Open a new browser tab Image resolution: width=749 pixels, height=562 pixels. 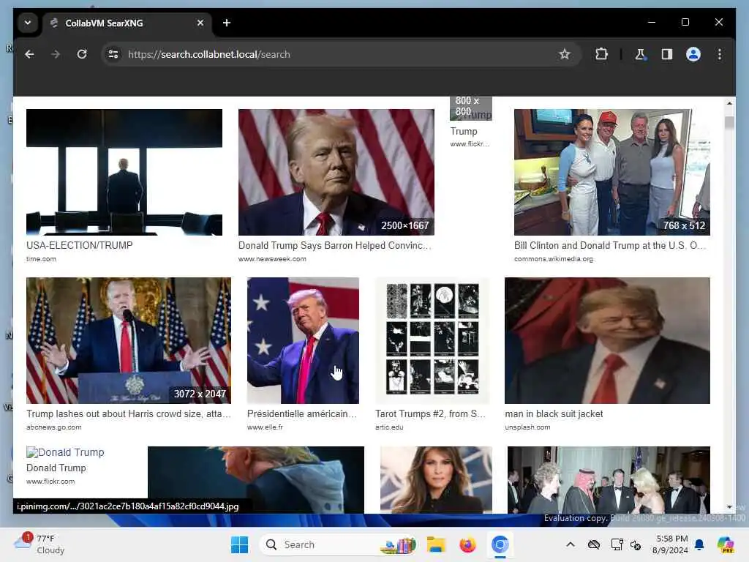click(227, 23)
